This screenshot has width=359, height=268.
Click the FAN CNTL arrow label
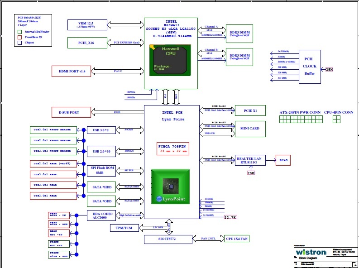(x=208, y=239)
